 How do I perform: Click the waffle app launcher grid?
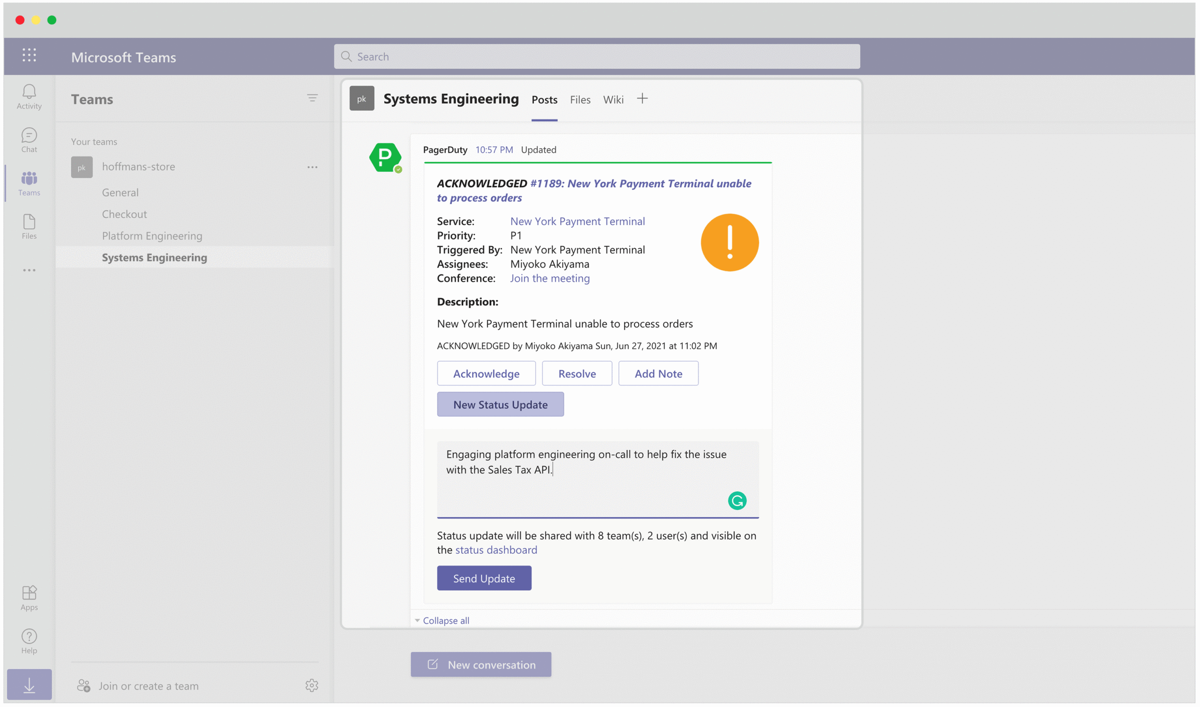[29, 56]
